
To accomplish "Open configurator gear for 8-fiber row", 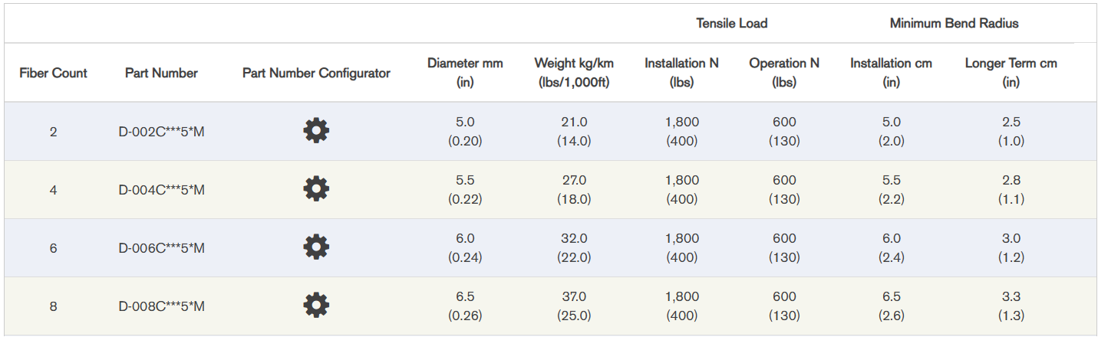I will (x=316, y=306).
